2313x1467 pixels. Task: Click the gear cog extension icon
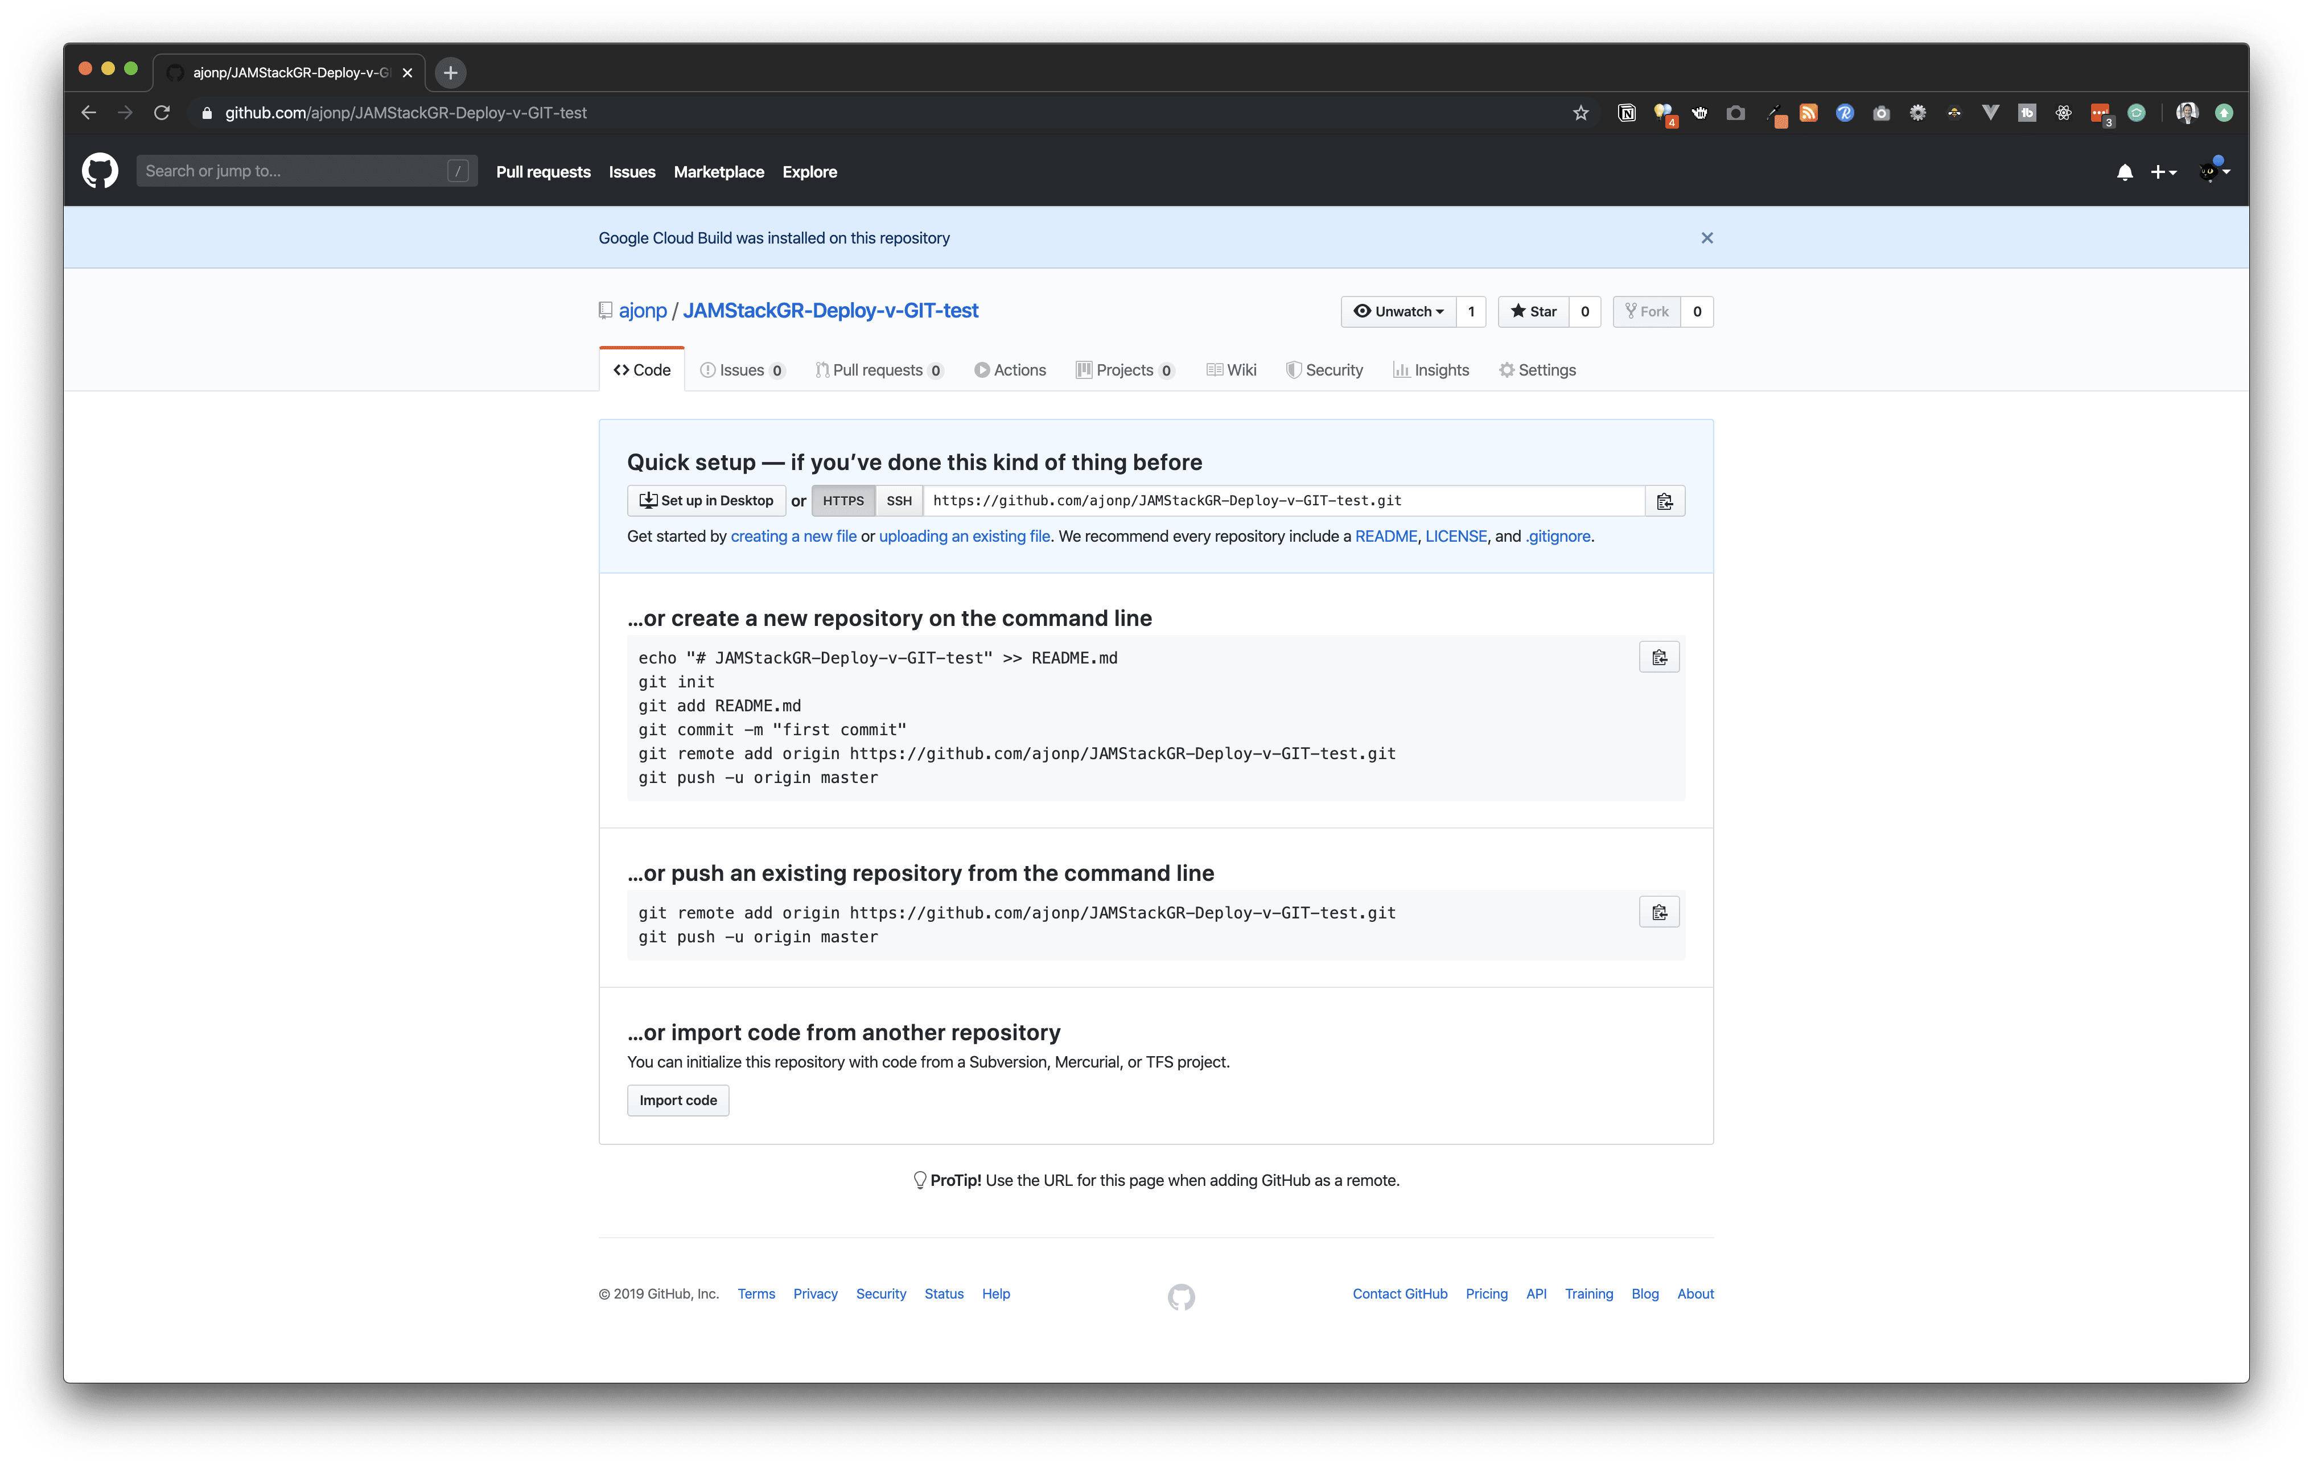tap(1917, 113)
